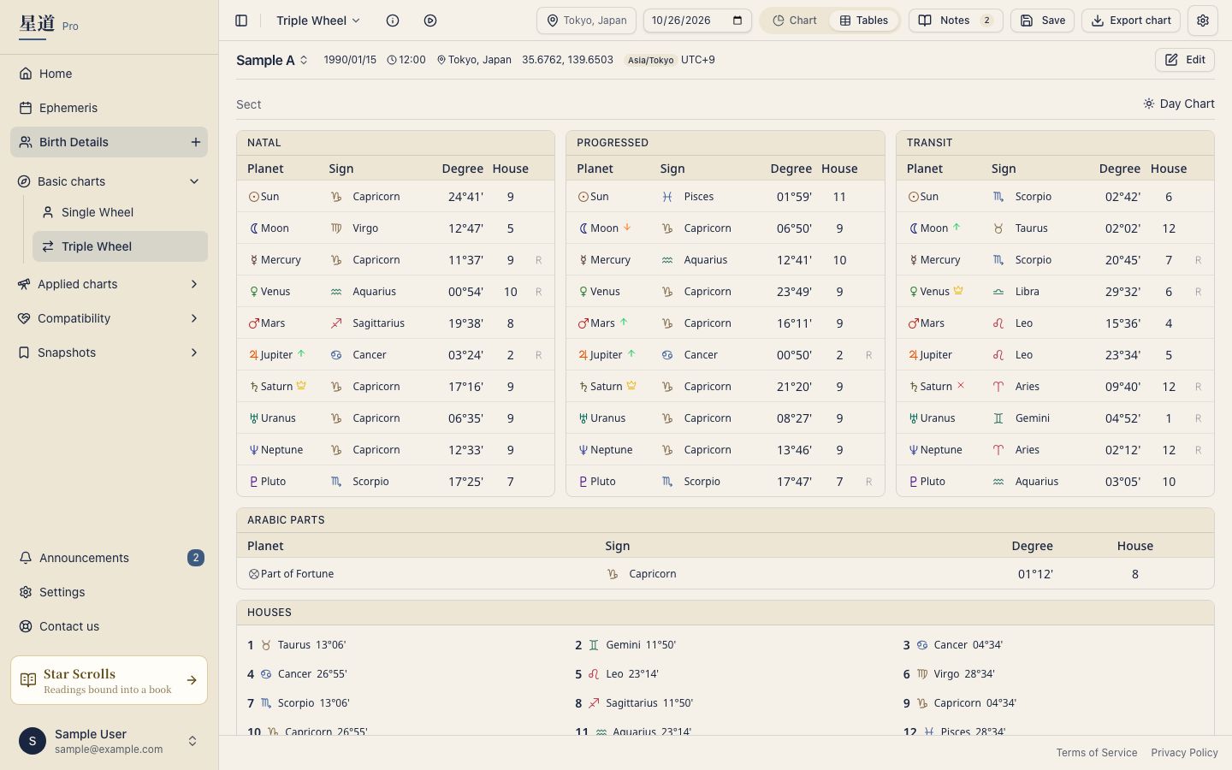Expand Applied charts section
The width and height of the screenshot is (1232, 770).
(110, 284)
